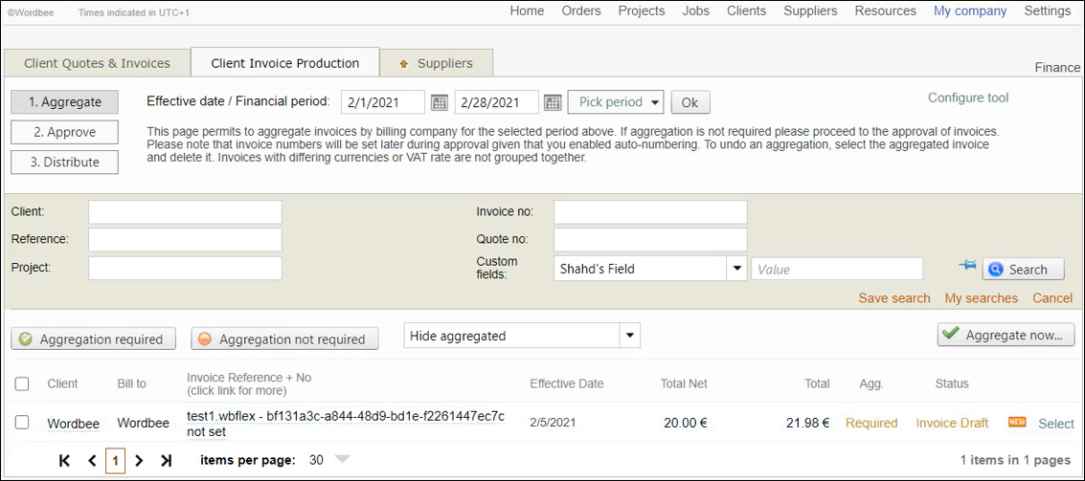Change items per page dropdown arrow
Screen dimensions: 1085x481
[342, 460]
